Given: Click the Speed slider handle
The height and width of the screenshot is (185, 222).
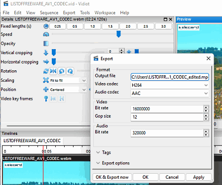Looking at the screenshot, I should (118, 34).
